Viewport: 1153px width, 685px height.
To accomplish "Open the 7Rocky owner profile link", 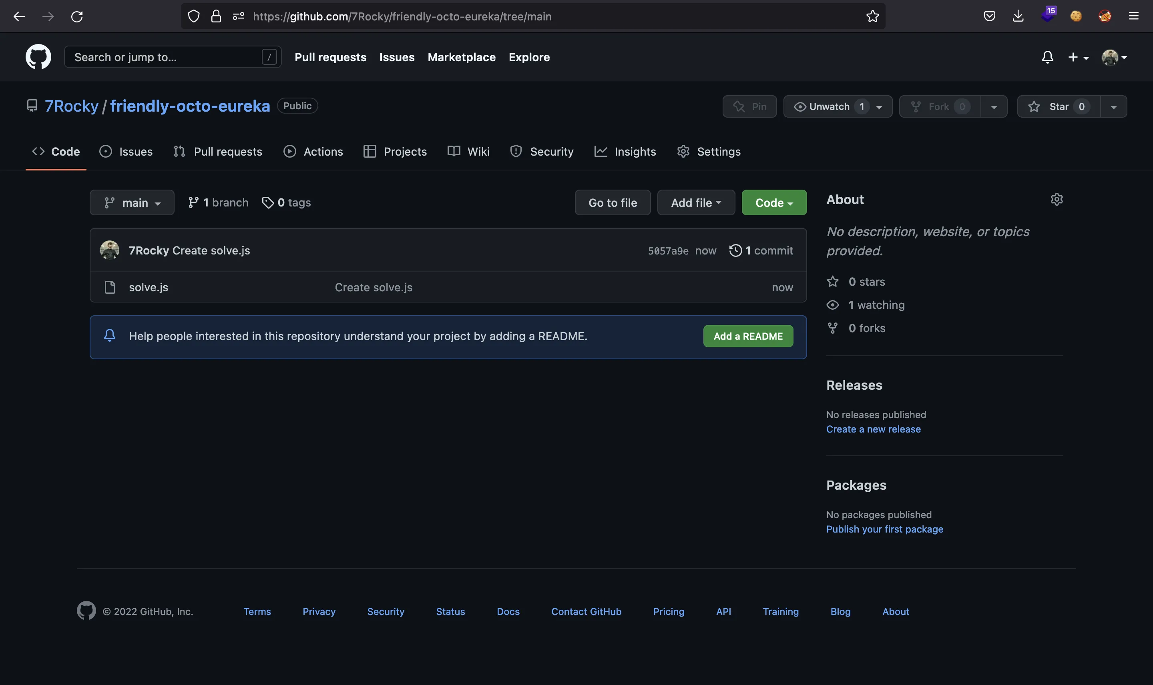I will [x=72, y=106].
